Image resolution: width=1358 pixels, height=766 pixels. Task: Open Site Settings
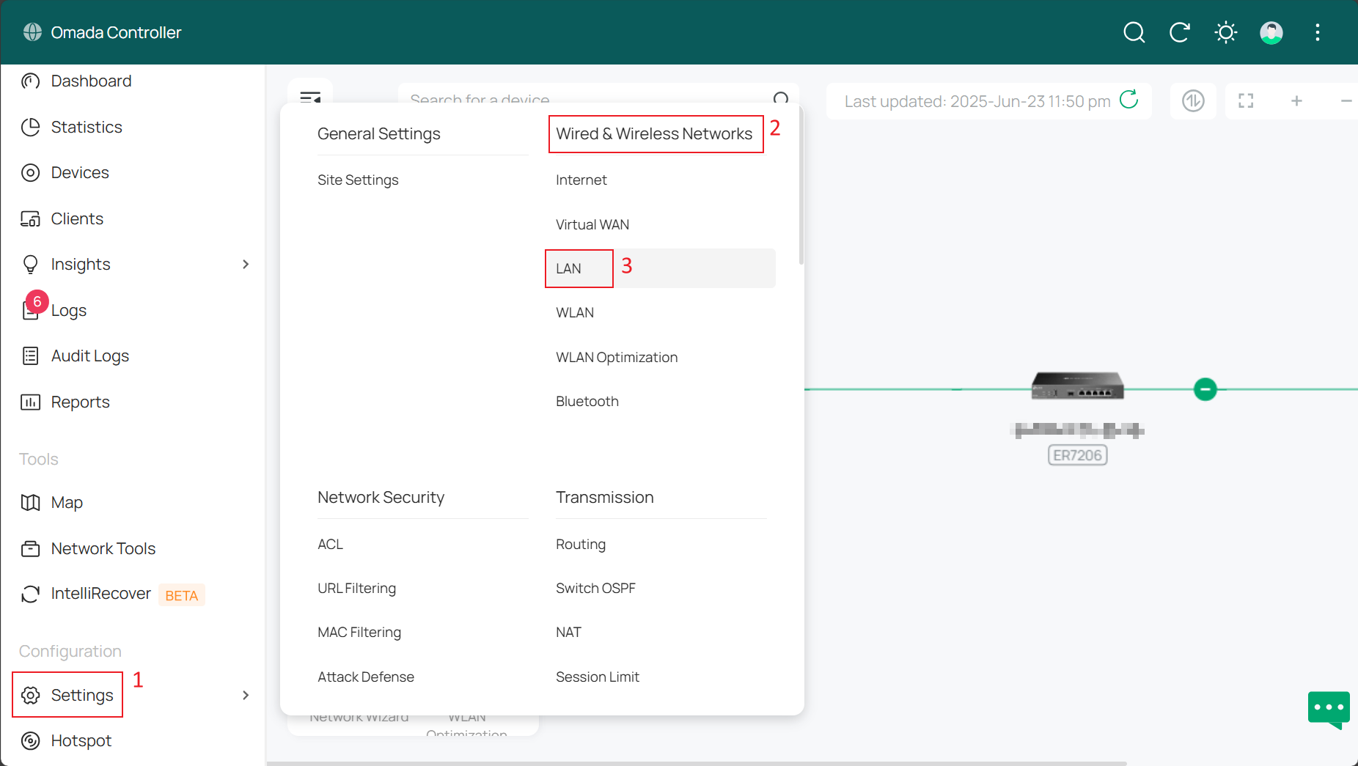(x=358, y=180)
